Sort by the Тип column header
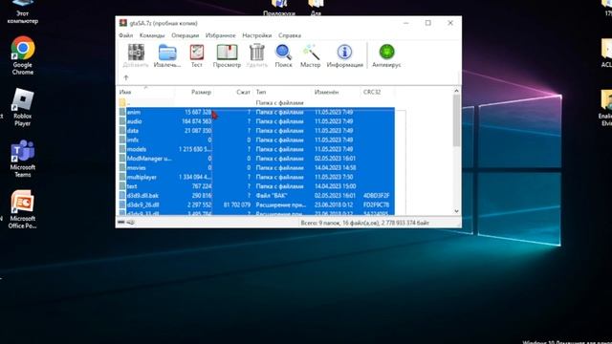 (283, 92)
